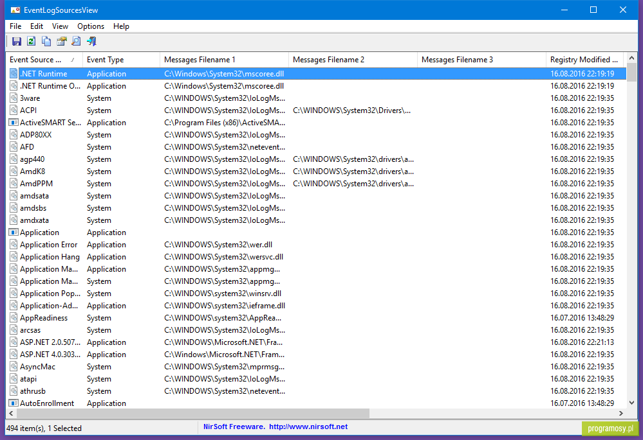Image resolution: width=643 pixels, height=440 pixels.
Task: Open Properties via the toolbar icon
Action: tap(62, 41)
